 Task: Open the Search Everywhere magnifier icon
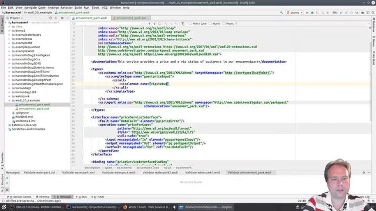373,12
